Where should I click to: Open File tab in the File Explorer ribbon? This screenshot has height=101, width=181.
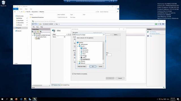pos(16,9)
